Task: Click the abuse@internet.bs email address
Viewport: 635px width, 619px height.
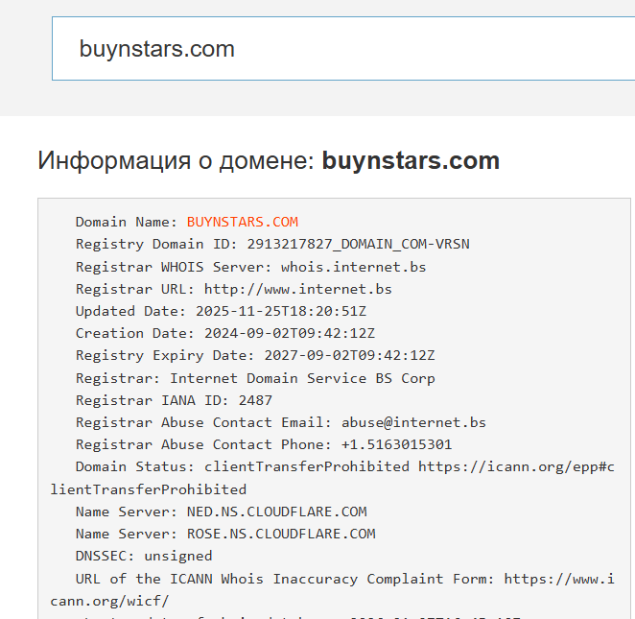Action: (413, 422)
